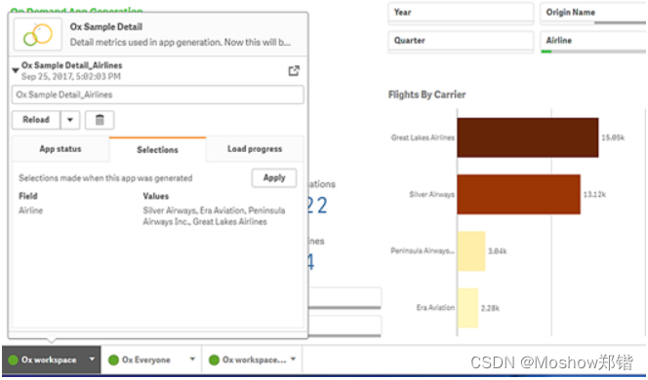Open generated app via external-link icon
The width and height of the screenshot is (648, 380).
294,71
